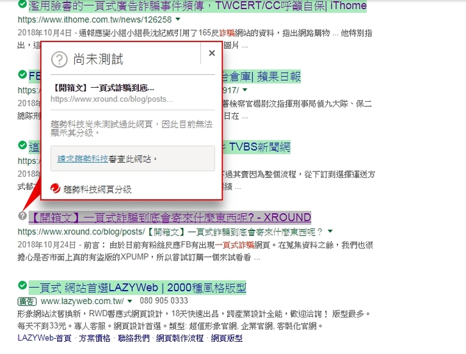Expand the dropdown arrow after the xround.co URL
The width and height of the screenshot is (466, 354).
tap(330, 231)
